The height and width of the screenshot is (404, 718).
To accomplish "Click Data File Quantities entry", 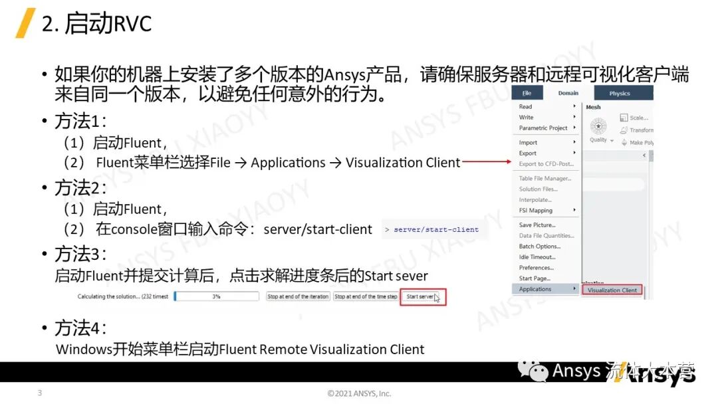I will click(546, 236).
